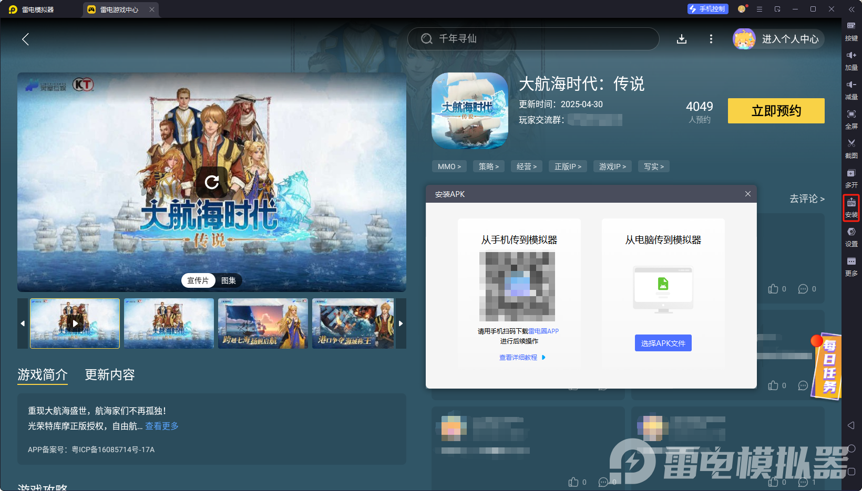
Task: Collapse the right sidebar with double chevron
Action: (x=851, y=9)
